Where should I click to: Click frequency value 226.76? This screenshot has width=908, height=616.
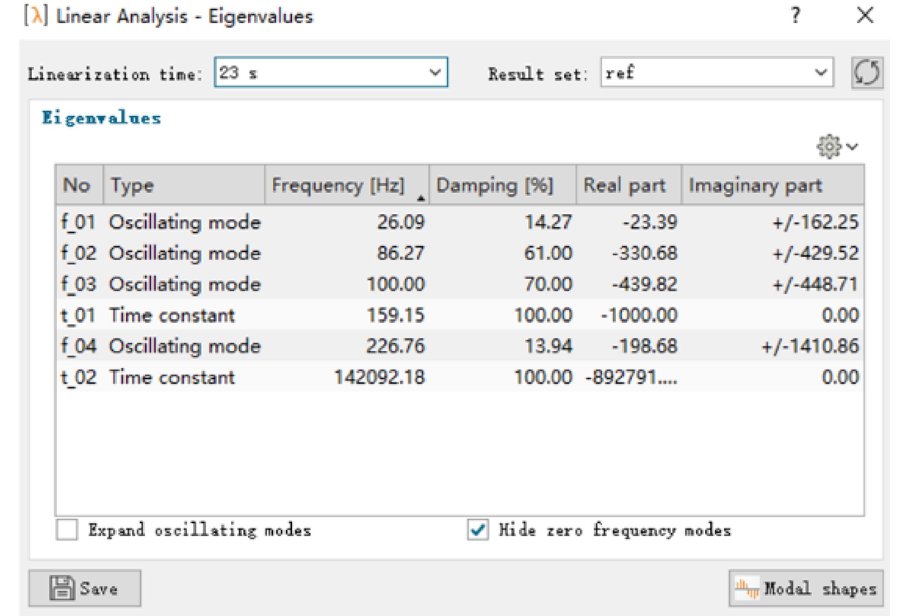(x=396, y=346)
